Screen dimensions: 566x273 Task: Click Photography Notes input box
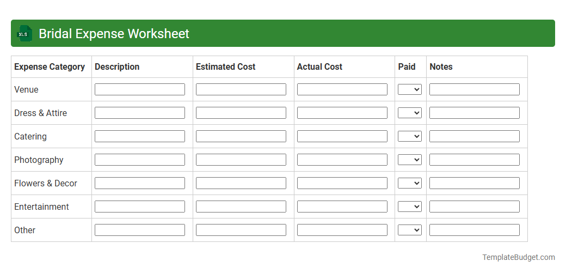(475, 160)
